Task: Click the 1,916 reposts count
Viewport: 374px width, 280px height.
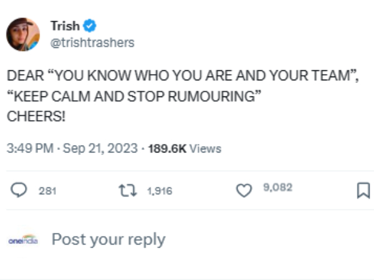Action: click(158, 191)
